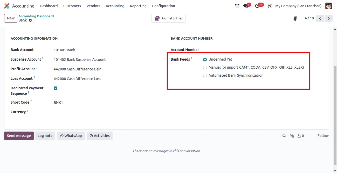Click the empty Currency field
The height and width of the screenshot is (173, 337).
(108, 112)
